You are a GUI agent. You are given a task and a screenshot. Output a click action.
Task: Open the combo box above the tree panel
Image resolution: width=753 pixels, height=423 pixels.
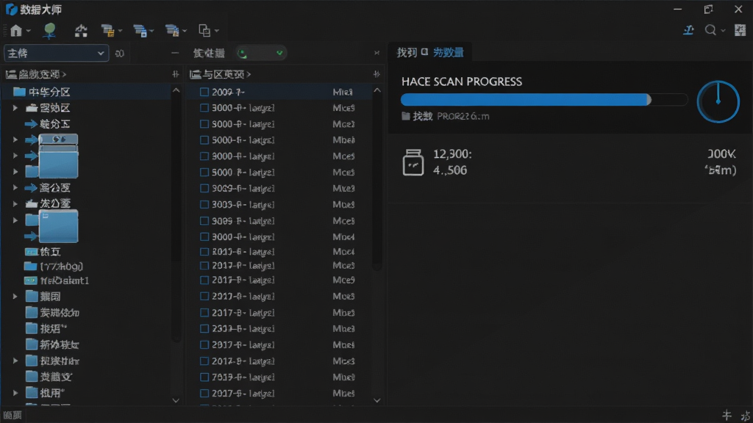pyautogui.click(x=56, y=53)
